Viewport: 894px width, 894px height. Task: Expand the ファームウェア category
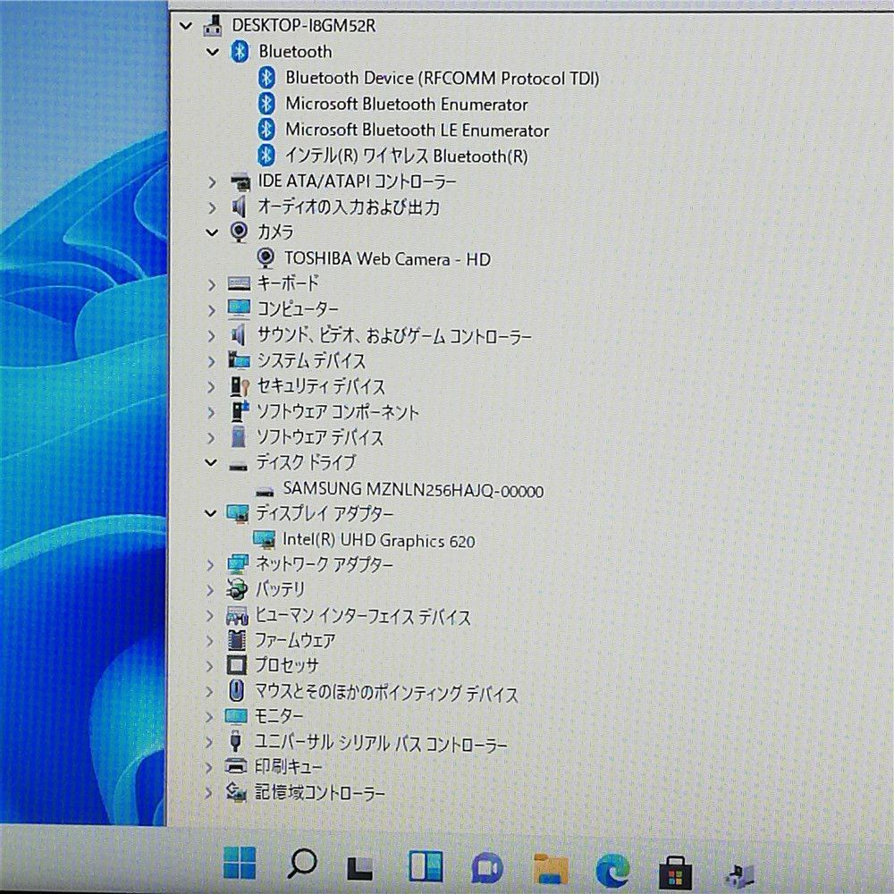pyautogui.click(x=210, y=641)
